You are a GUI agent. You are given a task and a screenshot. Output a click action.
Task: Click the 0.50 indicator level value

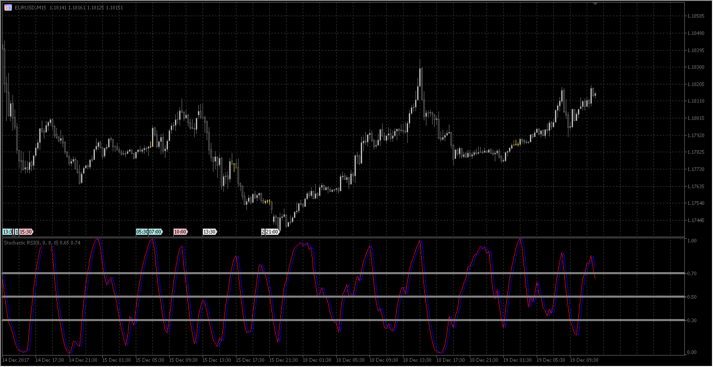point(693,297)
